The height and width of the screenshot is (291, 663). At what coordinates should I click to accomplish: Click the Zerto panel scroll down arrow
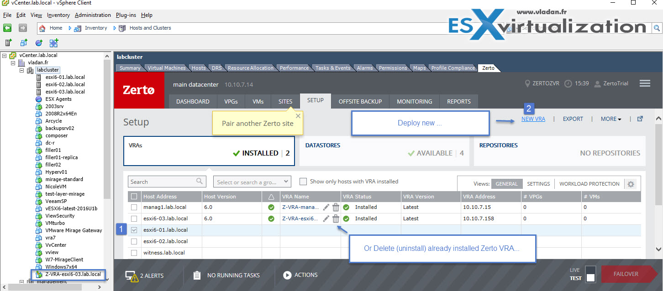coord(658,249)
